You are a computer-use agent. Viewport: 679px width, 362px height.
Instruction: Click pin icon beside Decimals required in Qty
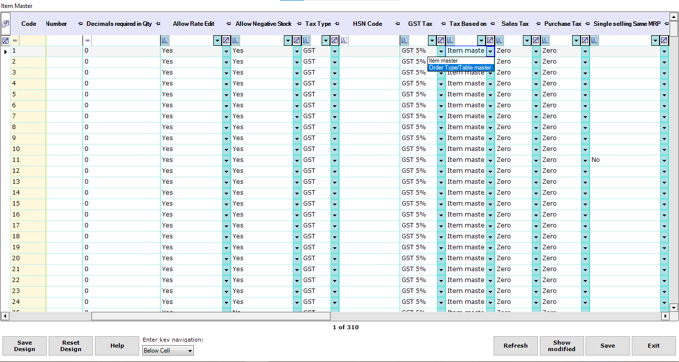pyautogui.click(x=158, y=24)
